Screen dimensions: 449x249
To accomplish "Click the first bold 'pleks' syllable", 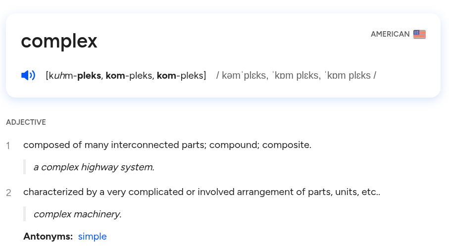I will point(89,76).
